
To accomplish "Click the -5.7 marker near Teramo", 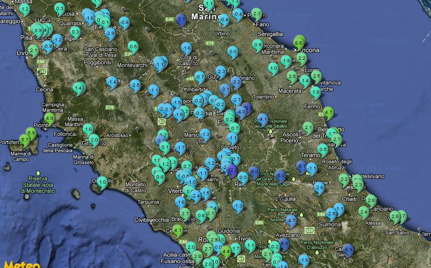I will click(301, 166).
